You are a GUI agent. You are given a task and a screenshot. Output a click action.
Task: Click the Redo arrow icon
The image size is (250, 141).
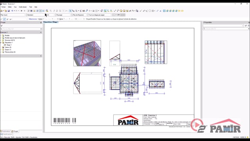click(x=16, y=11)
